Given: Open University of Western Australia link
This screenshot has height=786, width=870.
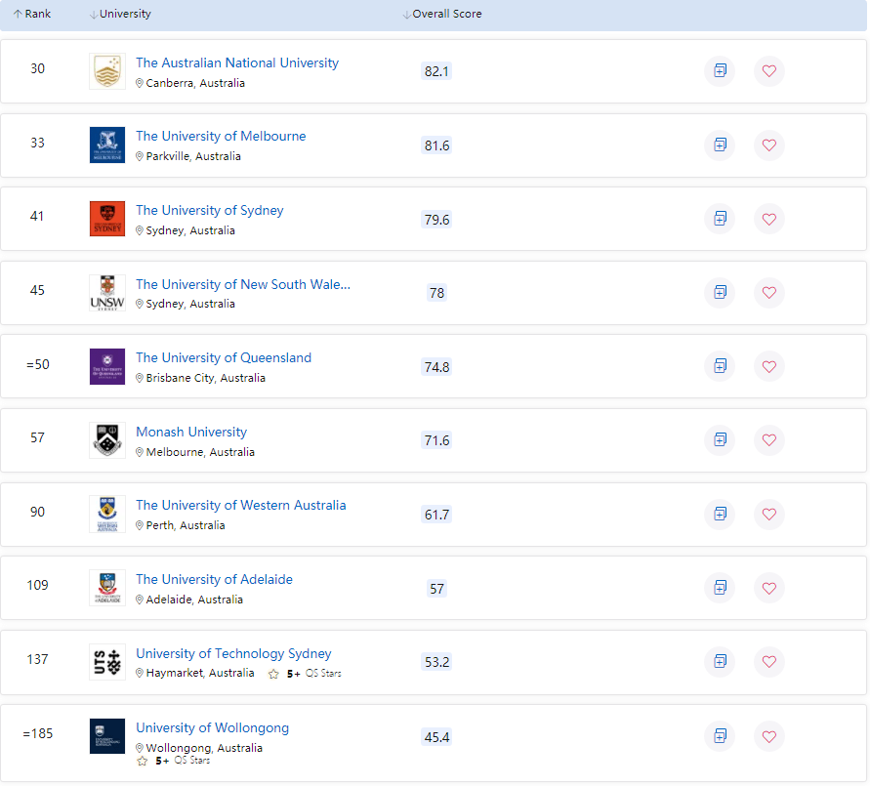Looking at the screenshot, I should click(241, 506).
